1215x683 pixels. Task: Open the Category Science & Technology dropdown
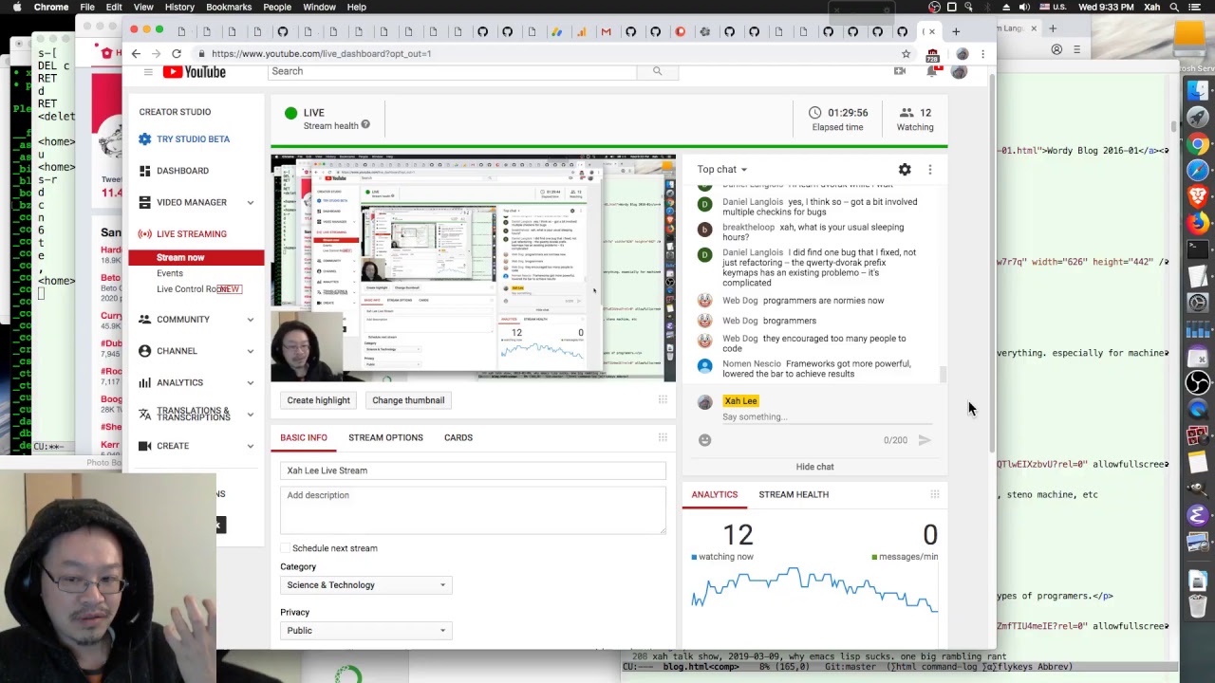365,585
